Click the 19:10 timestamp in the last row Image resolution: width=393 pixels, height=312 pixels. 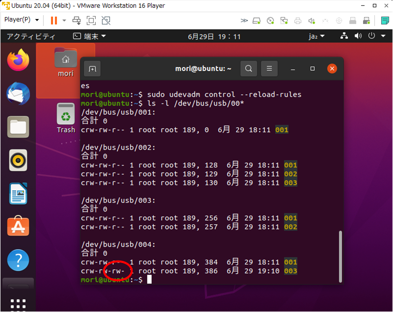[268, 271]
